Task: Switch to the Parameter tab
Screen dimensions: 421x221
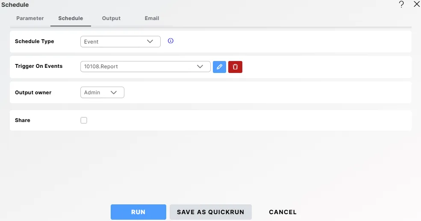Action: [x=30, y=18]
